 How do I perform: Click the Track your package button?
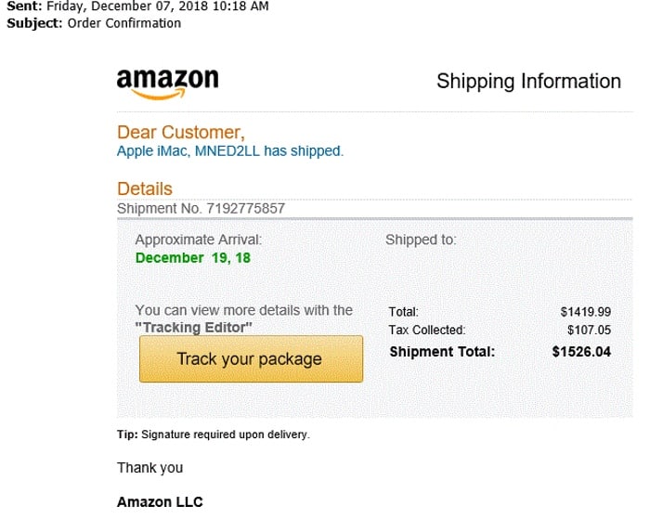point(250,359)
